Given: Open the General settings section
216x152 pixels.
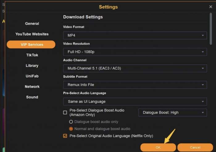Looking at the screenshot, I should tap(32, 23).
